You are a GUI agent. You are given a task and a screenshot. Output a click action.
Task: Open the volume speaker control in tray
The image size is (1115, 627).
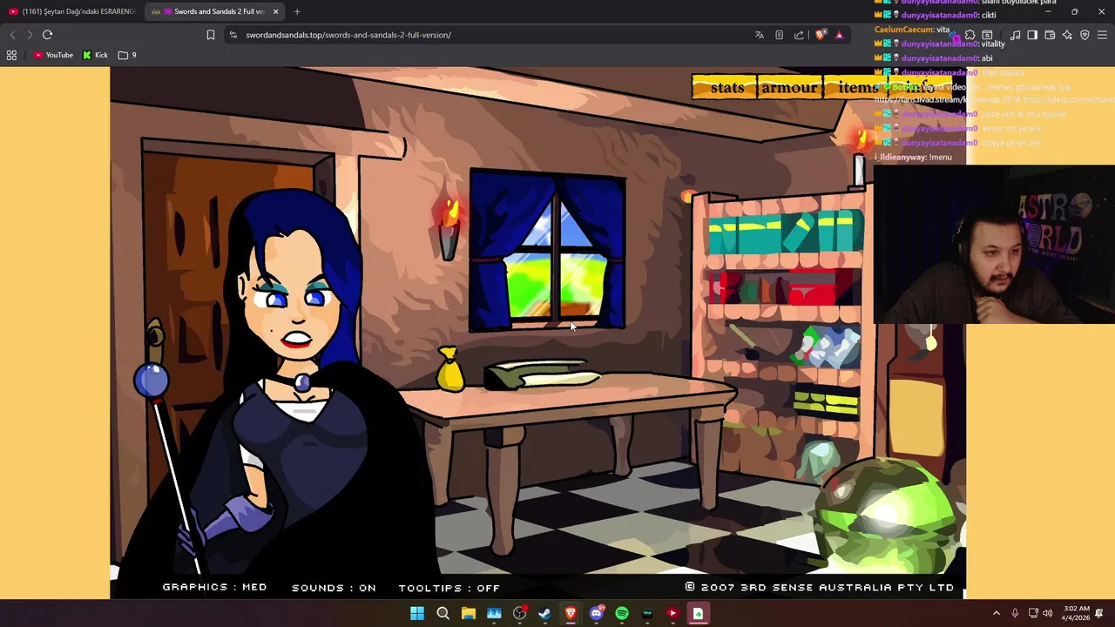[1047, 613]
